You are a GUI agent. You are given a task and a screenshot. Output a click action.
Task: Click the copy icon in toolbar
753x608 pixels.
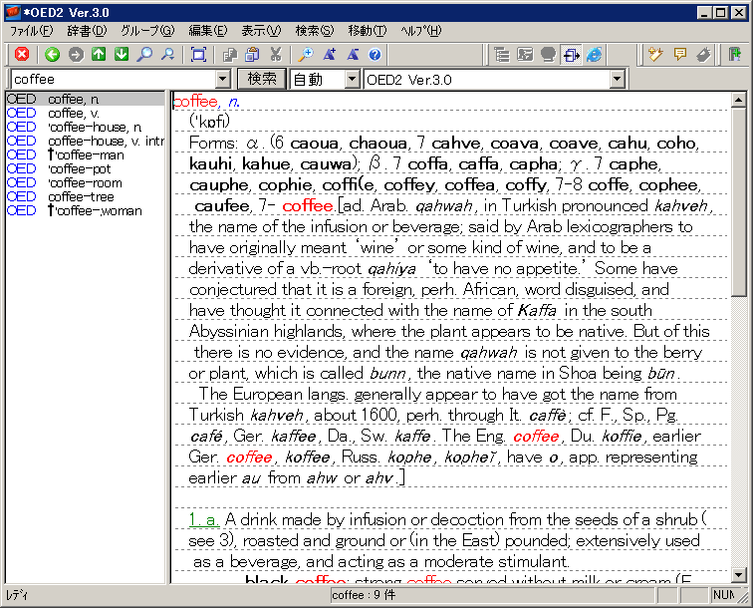pyautogui.click(x=230, y=54)
